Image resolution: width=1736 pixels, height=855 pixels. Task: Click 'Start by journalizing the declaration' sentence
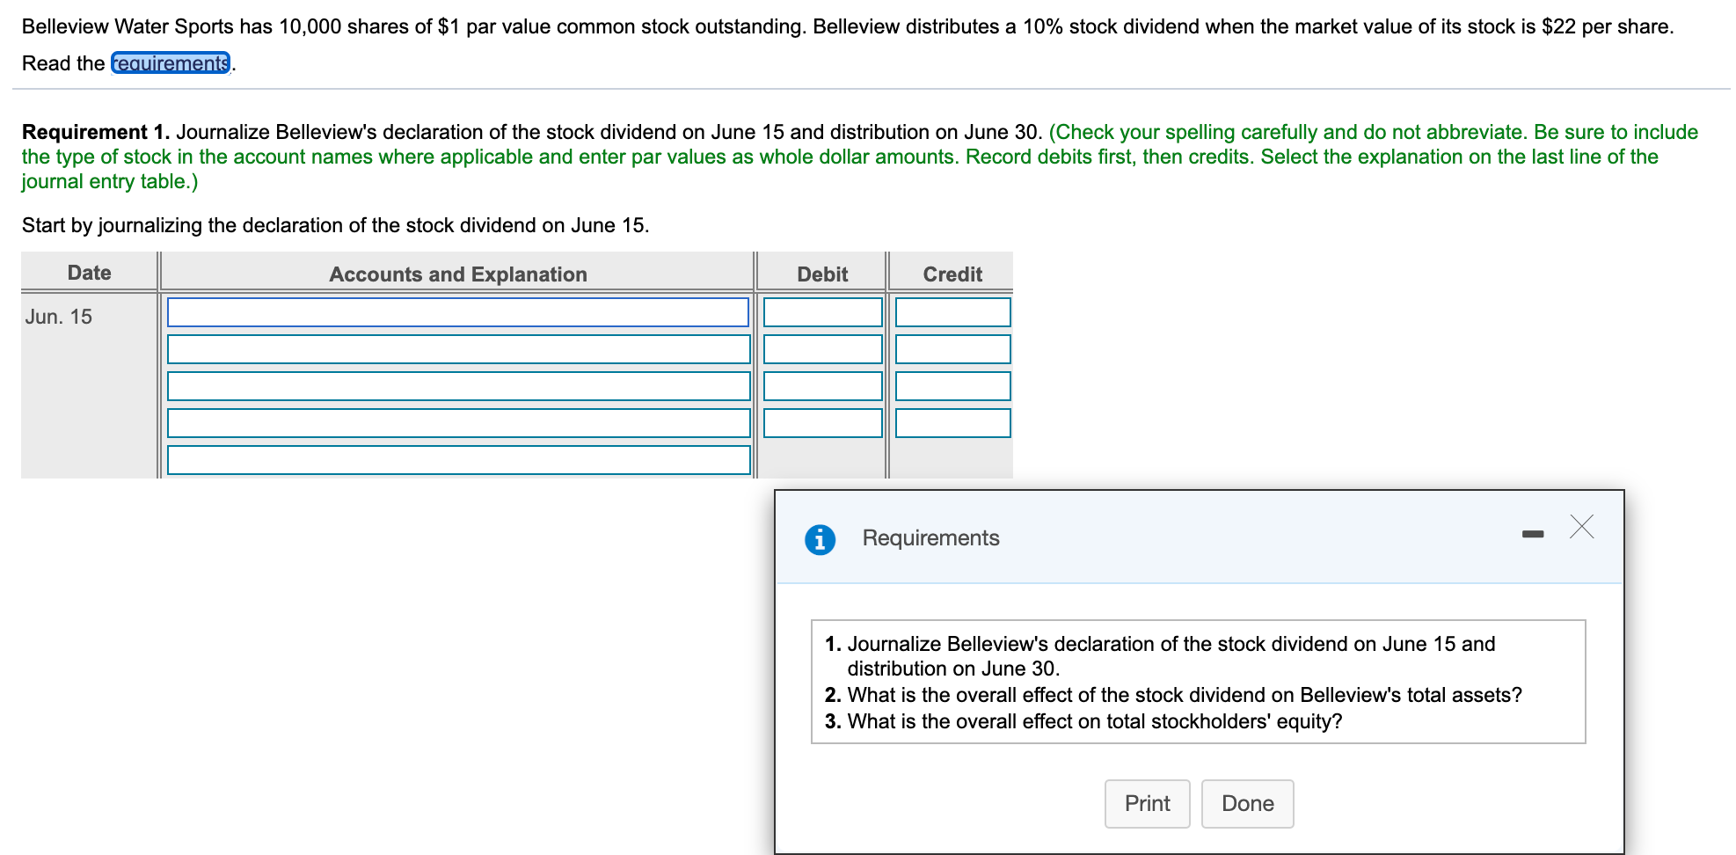(335, 225)
